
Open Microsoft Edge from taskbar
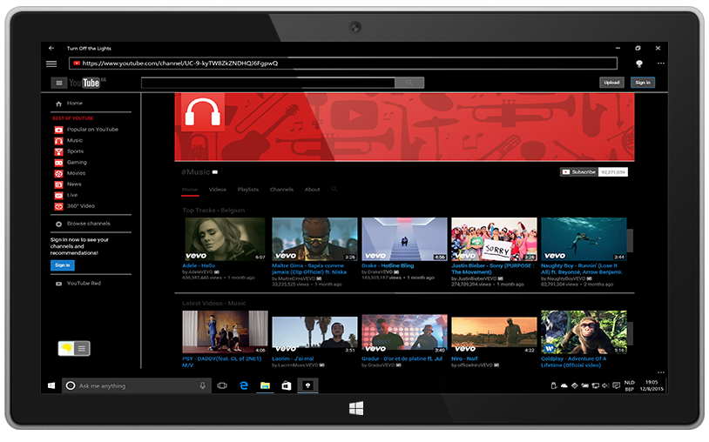point(244,385)
